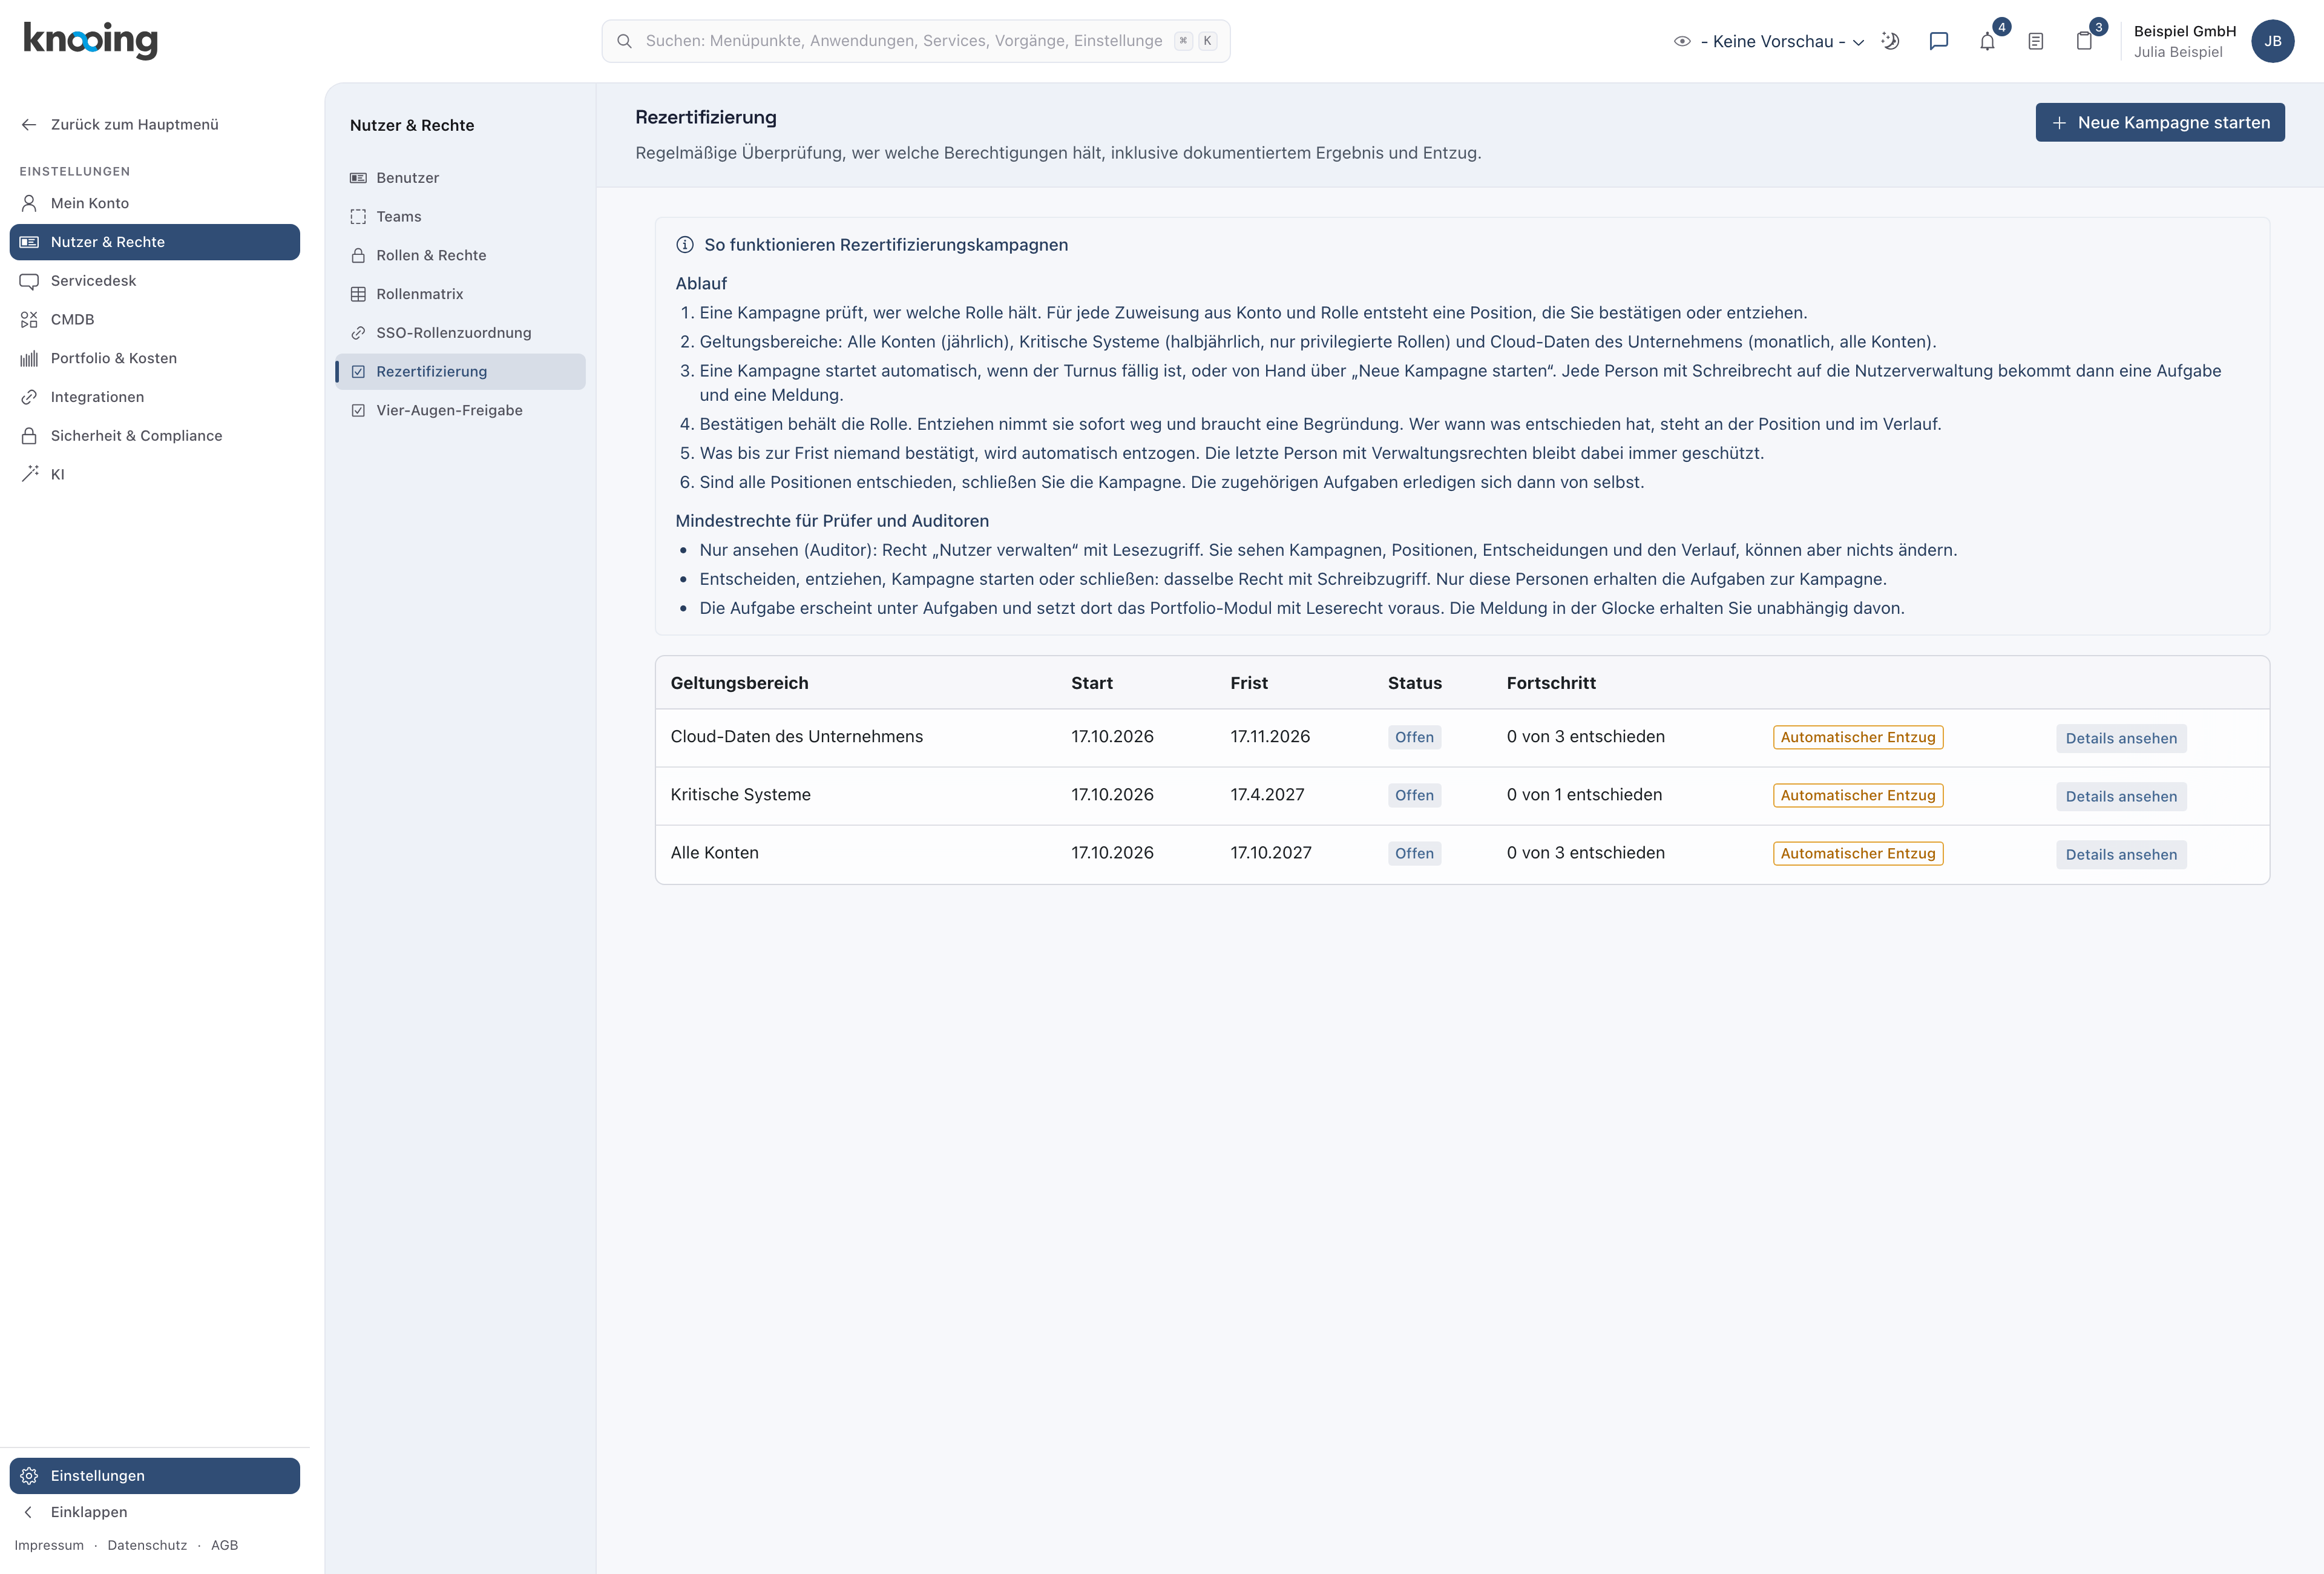Click the Integrationen link icon
The width and height of the screenshot is (2324, 1574).
click(29, 397)
